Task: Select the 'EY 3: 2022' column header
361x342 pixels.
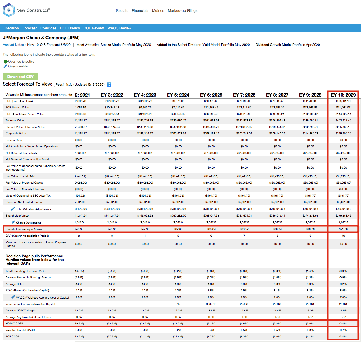Action: 112,95
